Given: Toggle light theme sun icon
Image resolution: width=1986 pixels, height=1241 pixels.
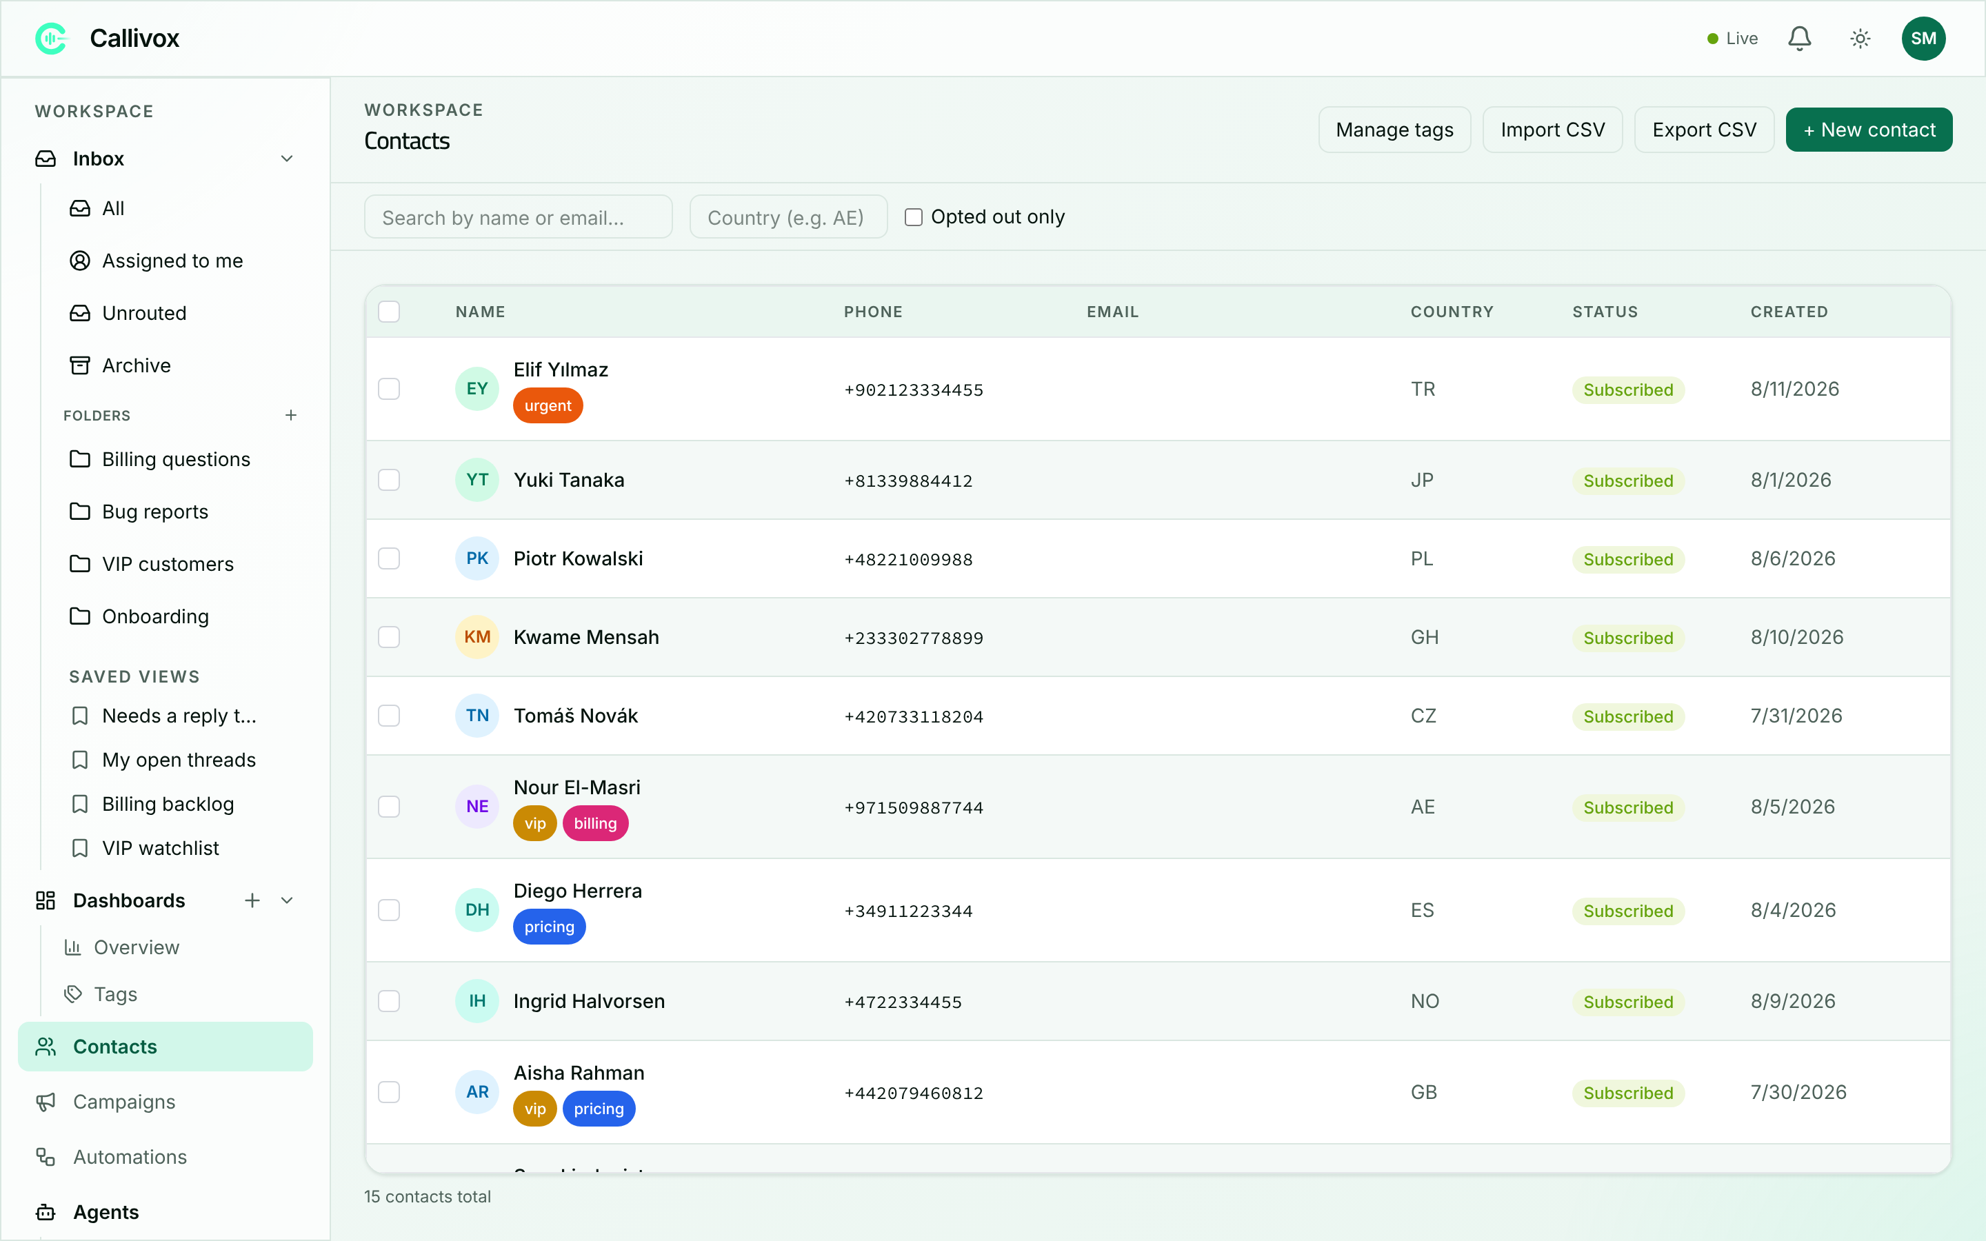Looking at the screenshot, I should point(1860,39).
